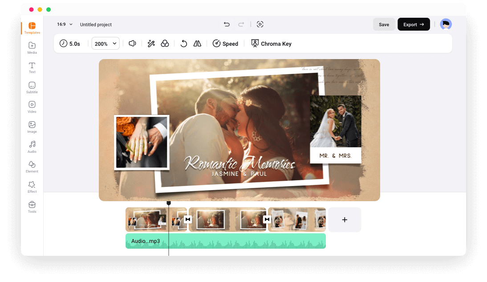Open the Effect panel
The height and width of the screenshot is (282, 487).
(32, 187)
